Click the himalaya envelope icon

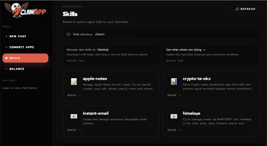(174, 116)
